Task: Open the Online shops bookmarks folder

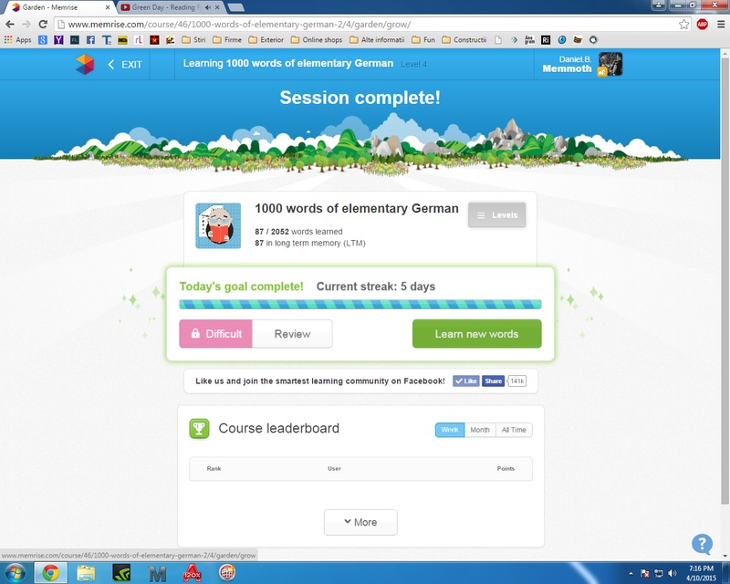Action: [317, 39]
